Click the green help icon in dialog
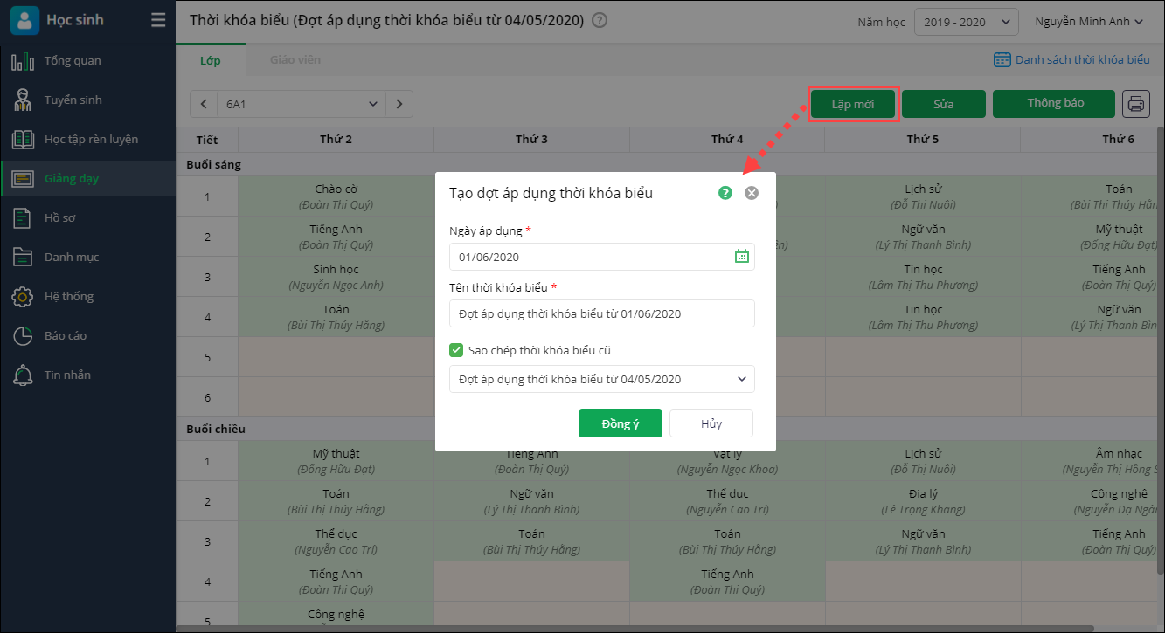The height and width of the screenshot is (633, 1165). click(725, 193)
